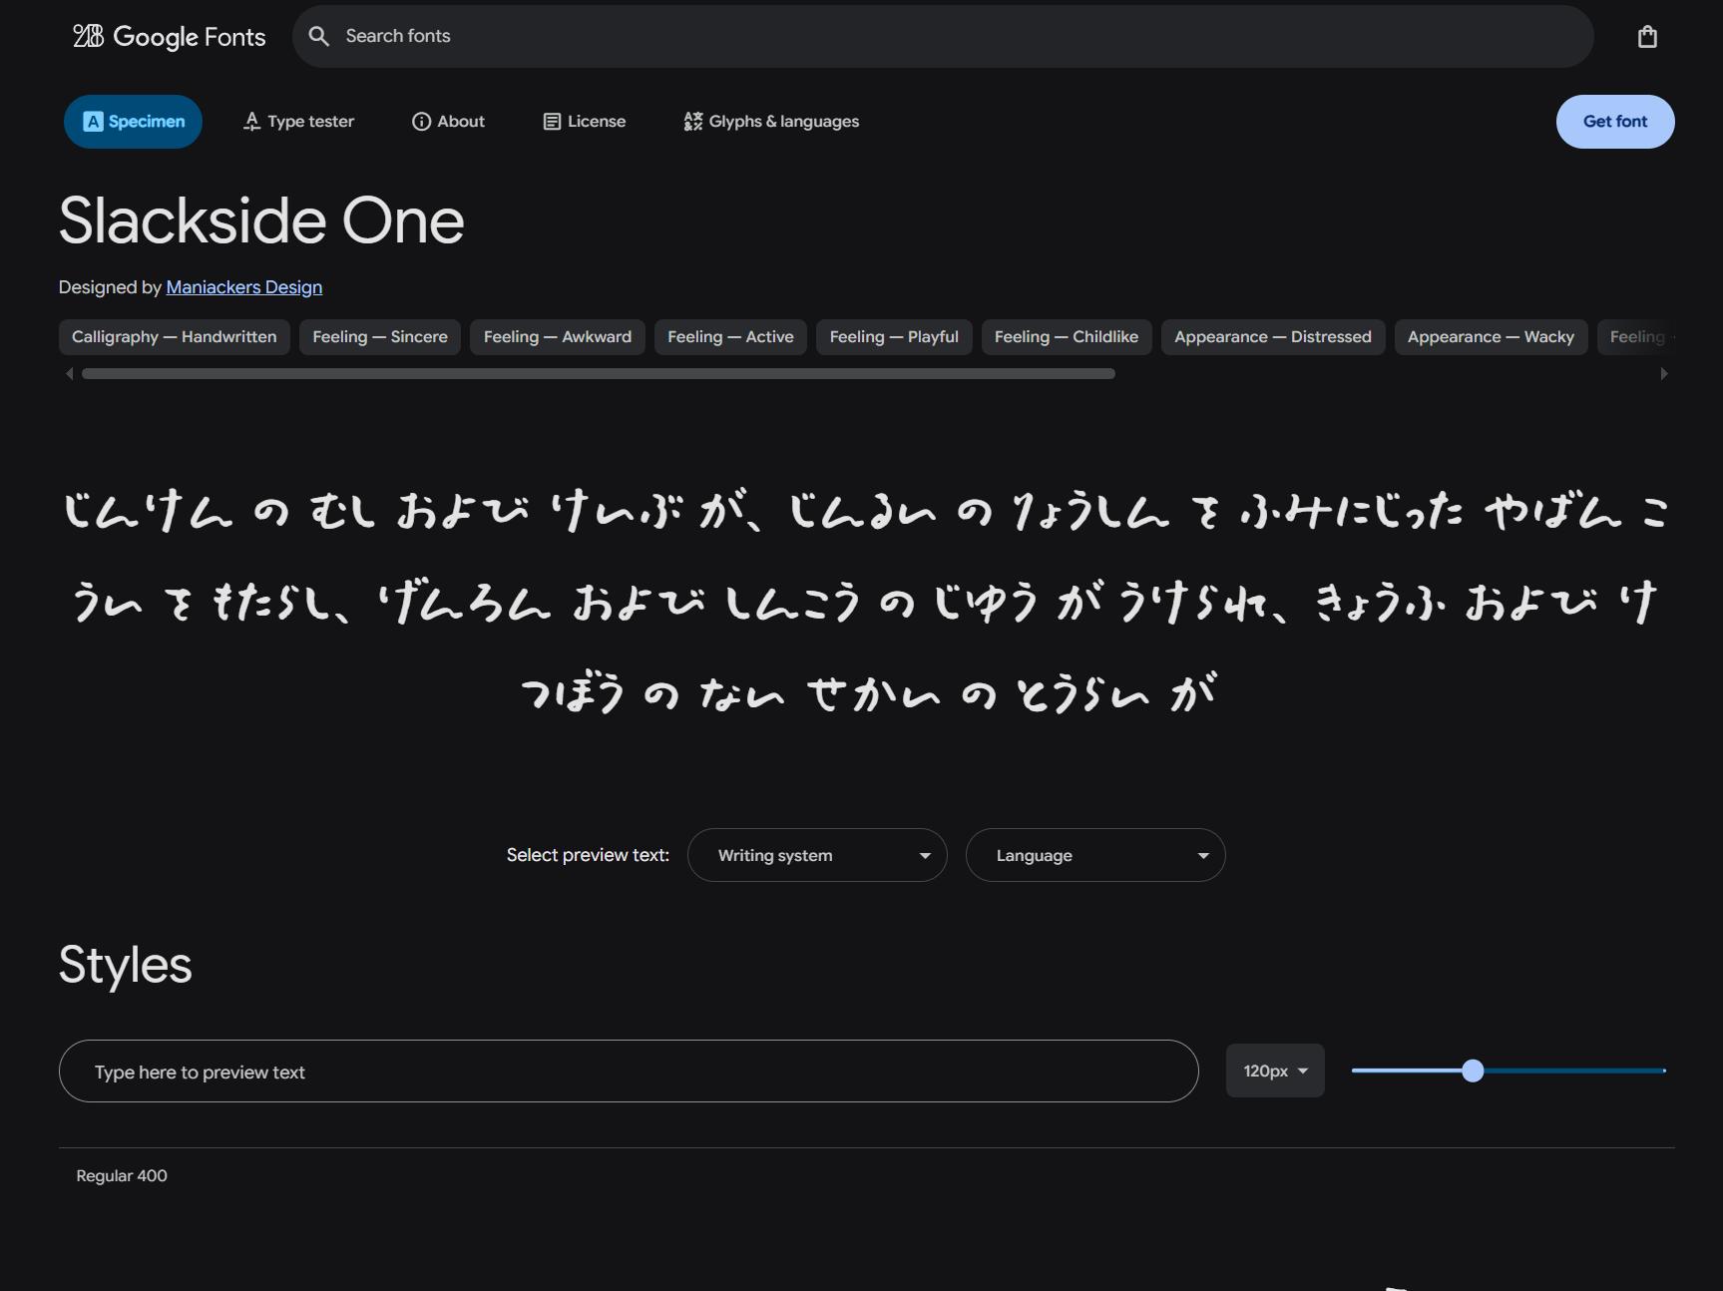Click the Get font button
Image resolution: width=1723 pixels, height=1291 pixels.
click(1614, 121)
